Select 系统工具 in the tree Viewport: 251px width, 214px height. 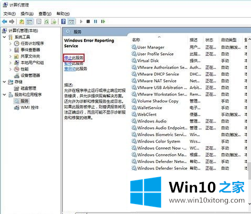[22, 37]
